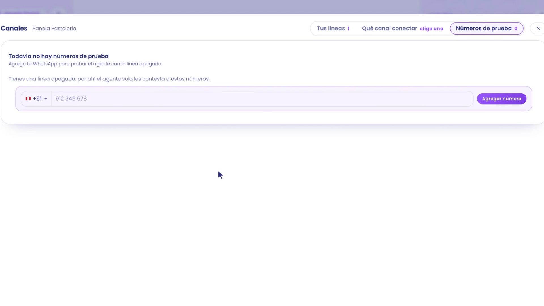This screenshot has height=306, width=544.
Task: Focus the 912 345 678 phone field
Action: [262, 99]
